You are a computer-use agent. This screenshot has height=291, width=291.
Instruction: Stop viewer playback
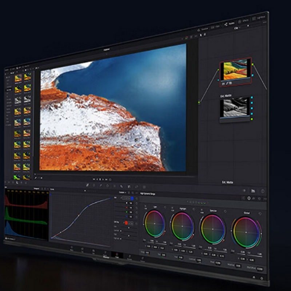pyautogui.click(x=100, y=179)
